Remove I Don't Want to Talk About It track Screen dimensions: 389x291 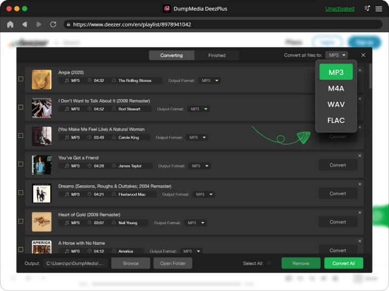[x=360, y=99]
